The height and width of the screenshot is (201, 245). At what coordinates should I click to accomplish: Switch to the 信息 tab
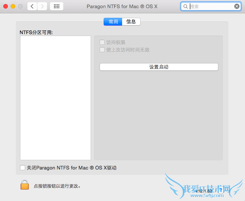(131, 22)
